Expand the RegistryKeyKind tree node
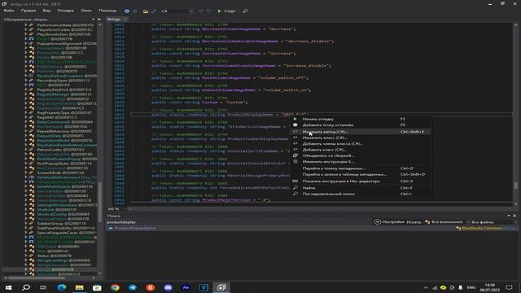Viewport: 521px width, 293px height. pos(25,90)
